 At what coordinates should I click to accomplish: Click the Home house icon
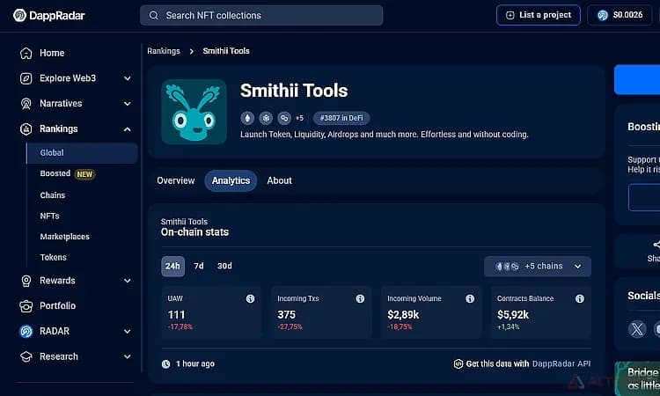click(x=26, y=53)
